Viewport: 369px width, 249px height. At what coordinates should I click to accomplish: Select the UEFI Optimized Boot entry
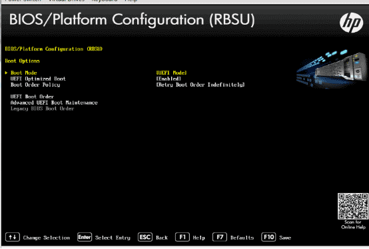pyautogui.click(x=38, y=79)
